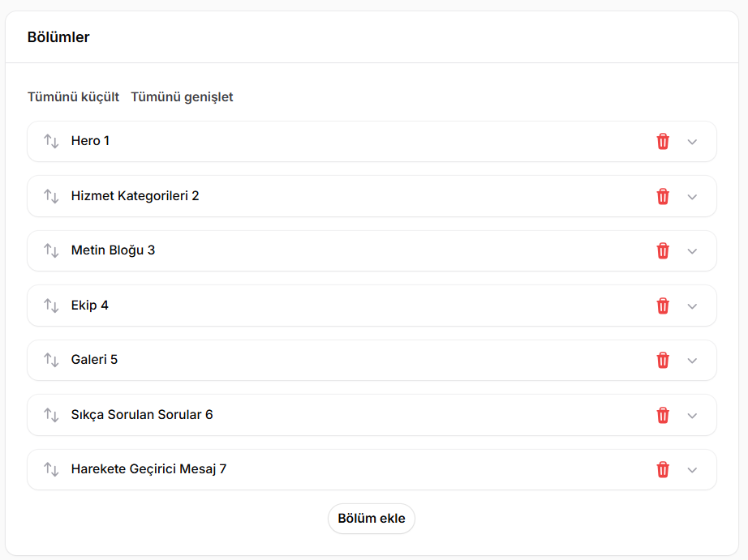Expand the Galeri 5 section

point(692,361)
